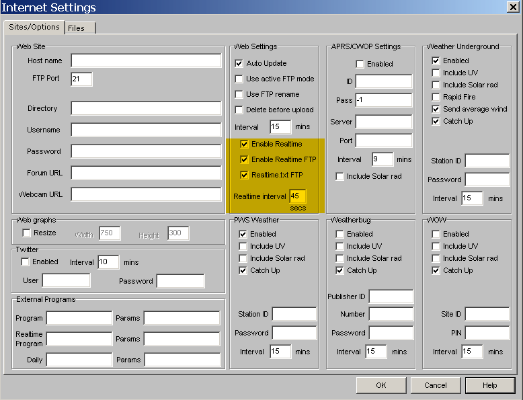Enable Delete before upload option
Screen dimensions: 523x400
(x=239, y=110)
